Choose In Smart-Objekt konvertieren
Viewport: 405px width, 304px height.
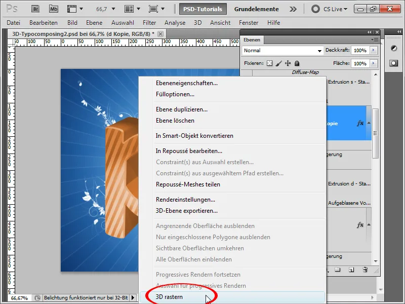(194, 136)
